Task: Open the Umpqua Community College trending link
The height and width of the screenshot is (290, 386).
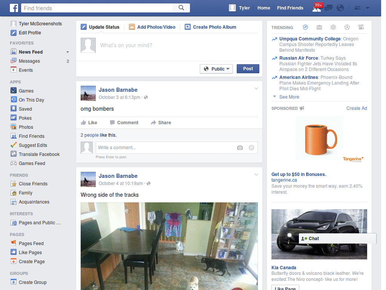Action: click(x=310, y=39)
